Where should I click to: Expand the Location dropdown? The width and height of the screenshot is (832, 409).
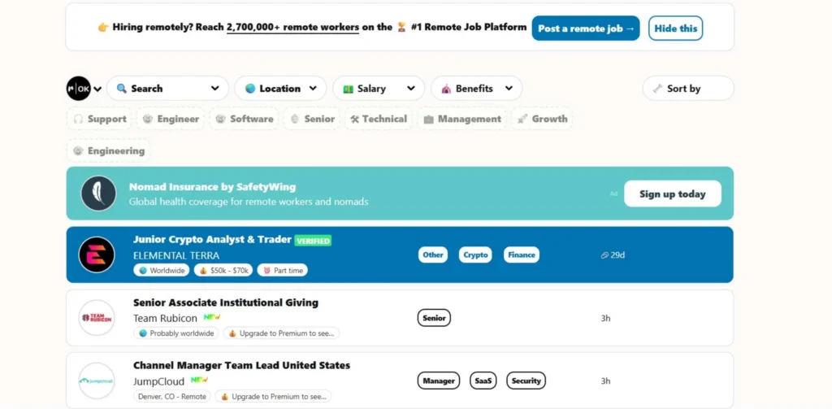tap(280, 89)
